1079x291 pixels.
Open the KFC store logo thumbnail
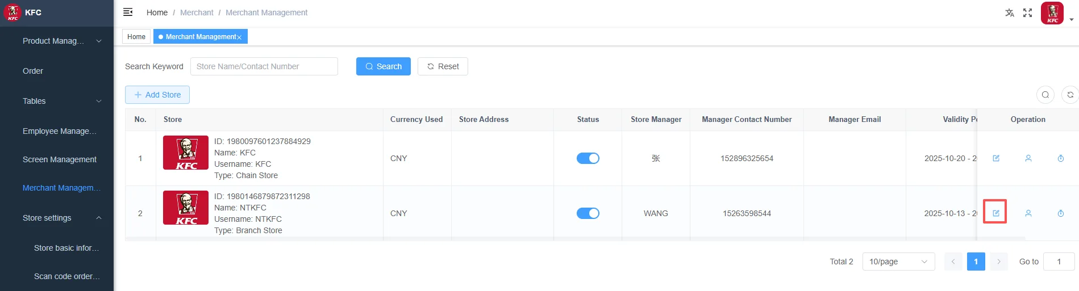186,153
